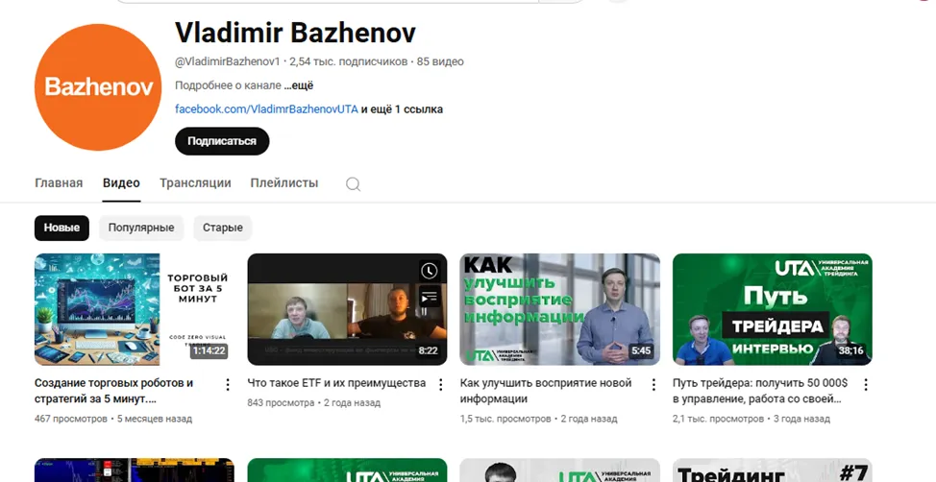The width and height of the screenshot is (936, 482).
Task: Click the Add to queue icon on the ETF thumbnail
Action: click(430, 297)
